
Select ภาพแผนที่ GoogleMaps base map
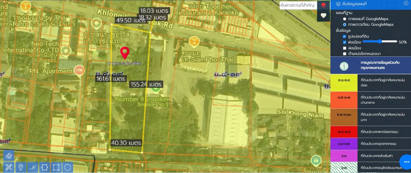pos(345,19)
